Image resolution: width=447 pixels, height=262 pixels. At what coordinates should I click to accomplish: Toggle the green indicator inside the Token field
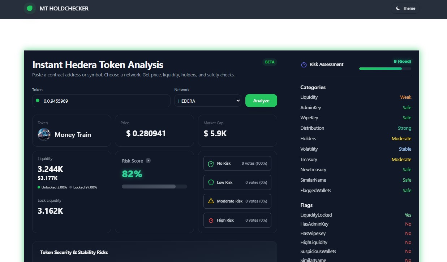coord(37,101)
